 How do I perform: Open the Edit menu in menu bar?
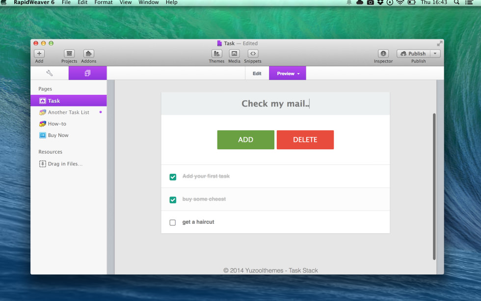point(82,2)
